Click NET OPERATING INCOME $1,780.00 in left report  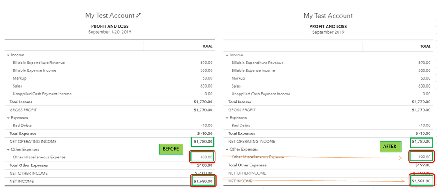point(203,142)
